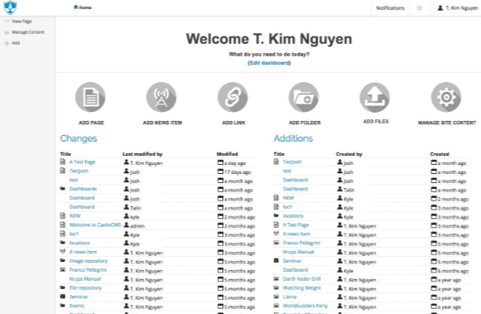This screenshot has width=481, height=314.
Task: Click the image icon beside Worldbuilders Party
Action: 276,306
